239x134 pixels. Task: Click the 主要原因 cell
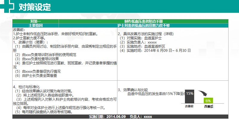pyautogui.click(x=36, y=25)
